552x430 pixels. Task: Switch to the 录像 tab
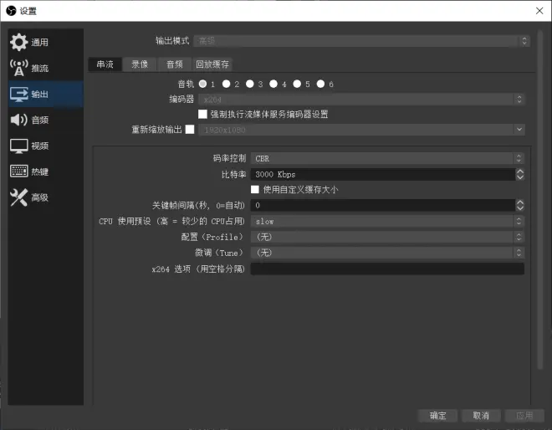[x=140, y=64]
